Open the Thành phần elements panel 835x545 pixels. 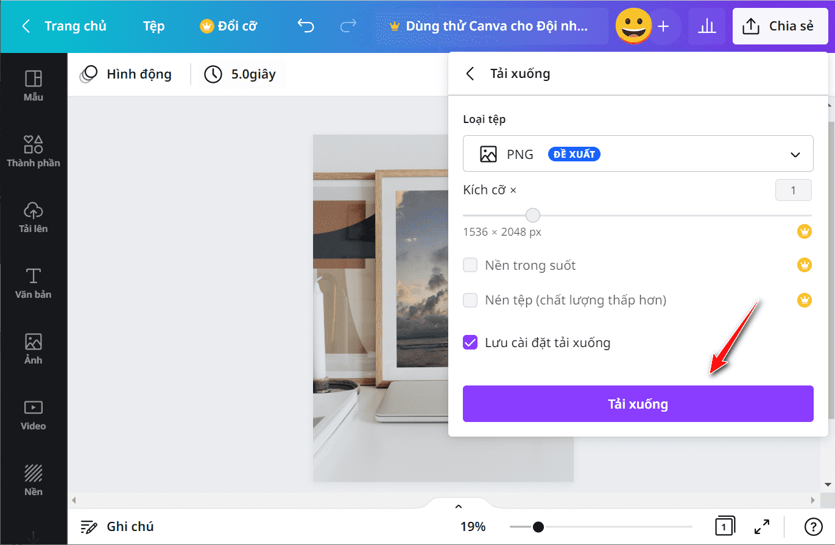click(x=33, y=152)
